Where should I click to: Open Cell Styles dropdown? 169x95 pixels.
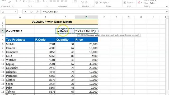[102, 2]
